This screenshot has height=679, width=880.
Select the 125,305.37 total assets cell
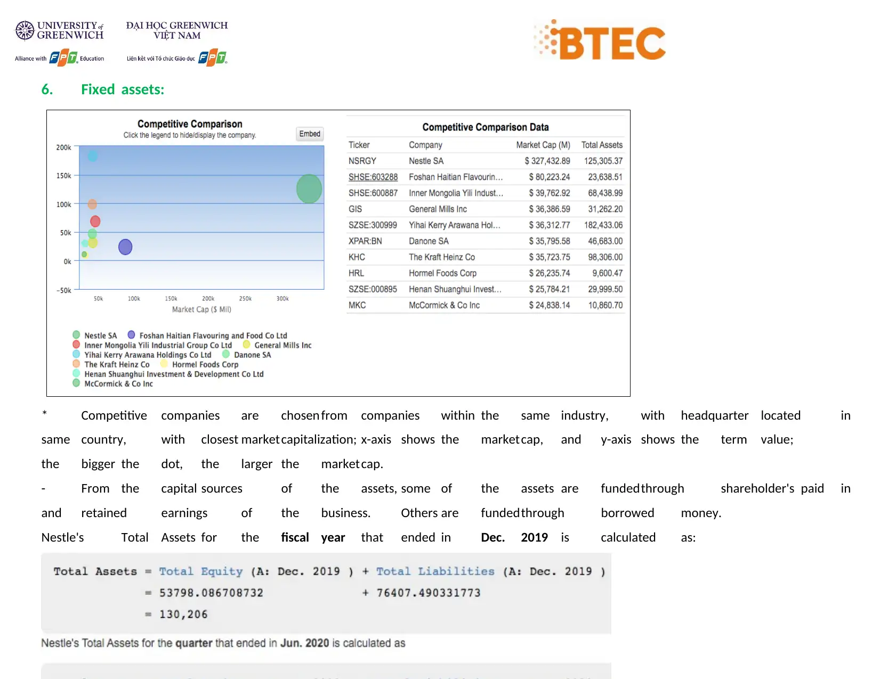(x=603, y=161)
